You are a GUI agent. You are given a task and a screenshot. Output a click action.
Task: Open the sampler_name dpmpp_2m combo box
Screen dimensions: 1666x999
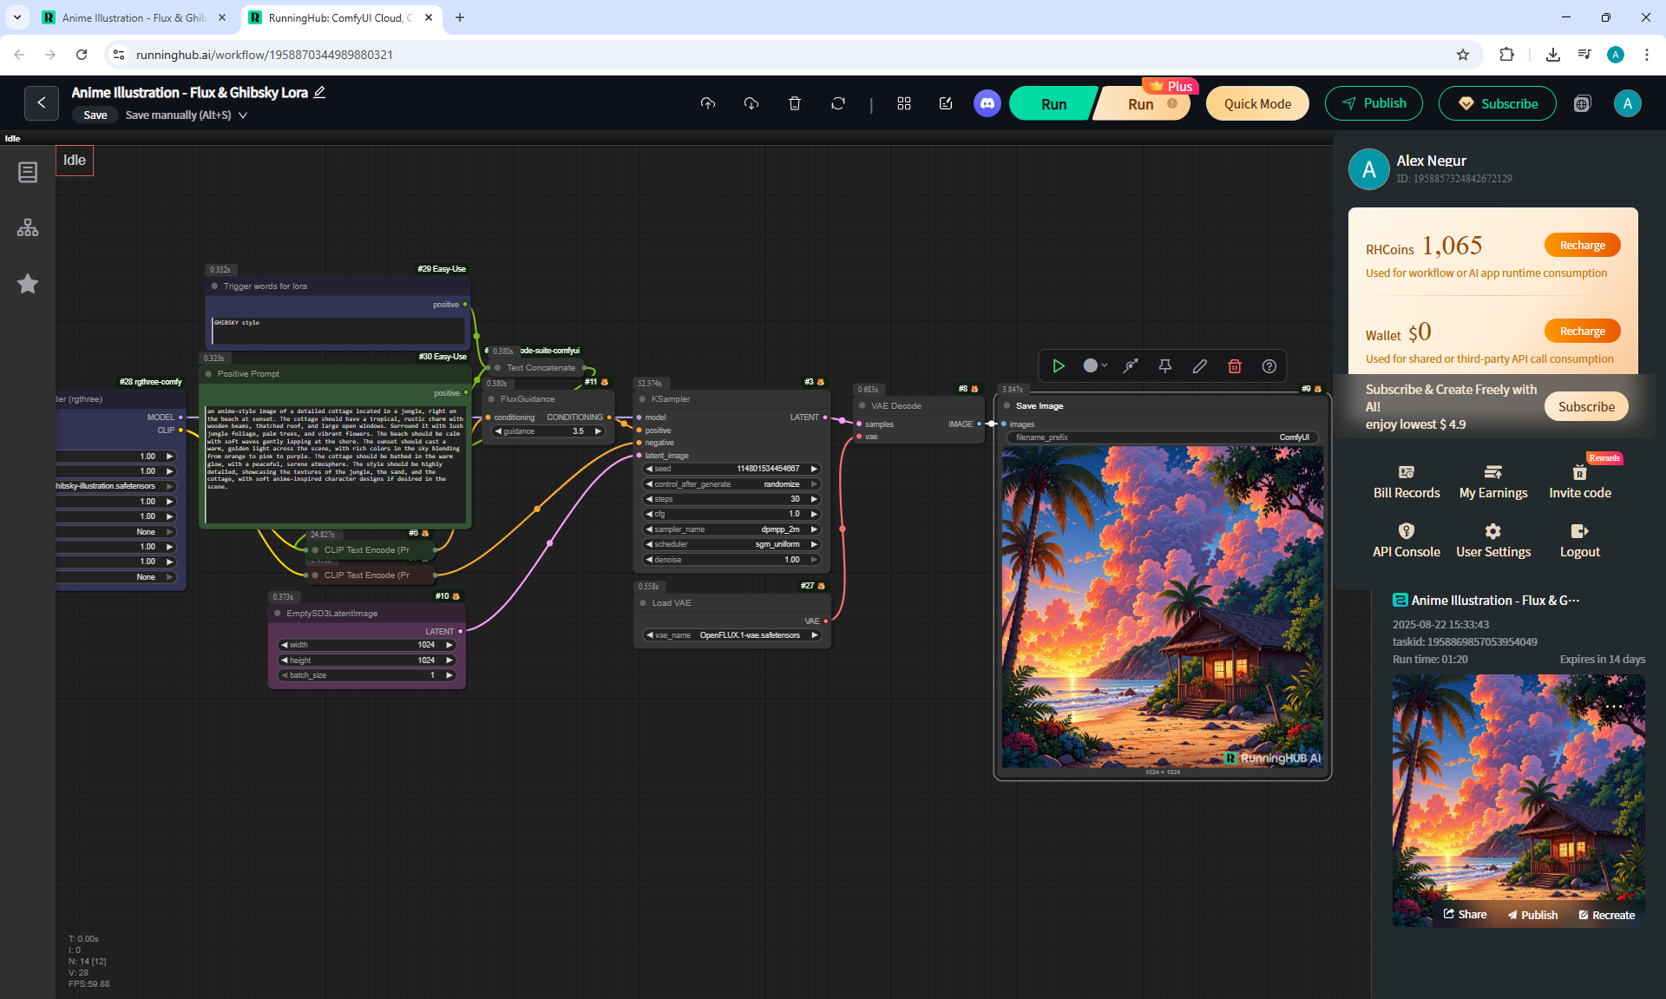tap(731, 529)
